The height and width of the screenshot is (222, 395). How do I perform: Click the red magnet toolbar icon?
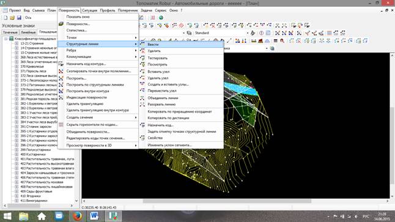(282, 41)
